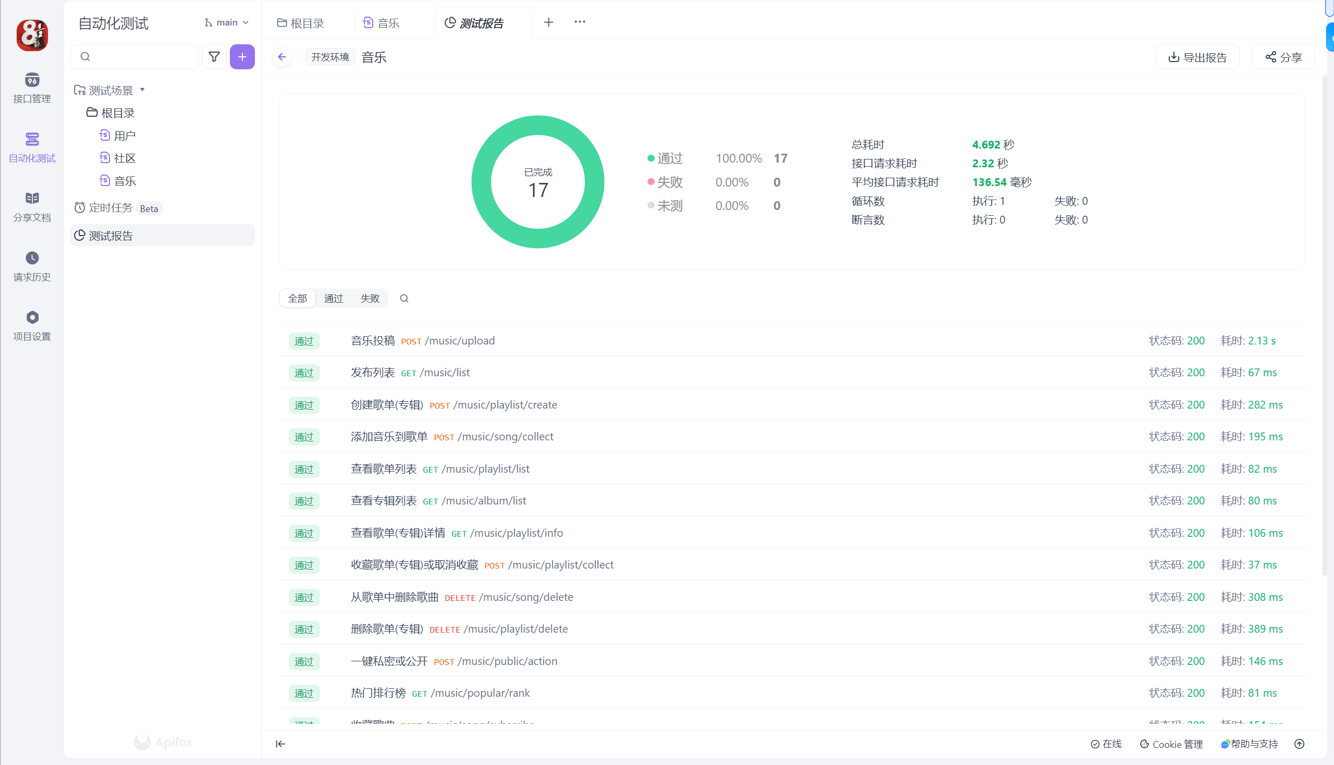This screenshot has height=765, width=1334.
Task: Select the 失败 results filter
Action: click(x=370, y=299)
